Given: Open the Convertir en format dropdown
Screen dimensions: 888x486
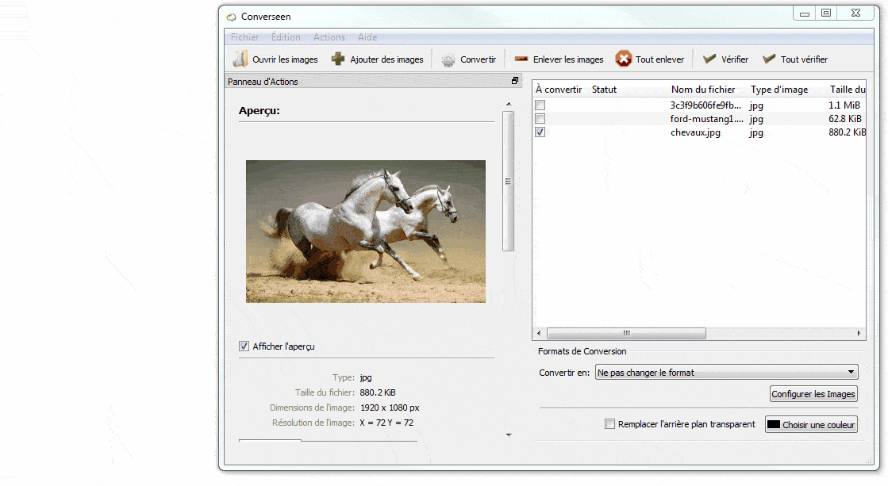Looking at the screenshot, I should (x=727, y=373).
